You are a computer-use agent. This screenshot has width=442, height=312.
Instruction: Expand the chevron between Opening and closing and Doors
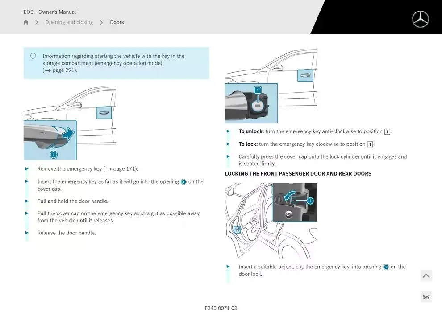[101, 22]
